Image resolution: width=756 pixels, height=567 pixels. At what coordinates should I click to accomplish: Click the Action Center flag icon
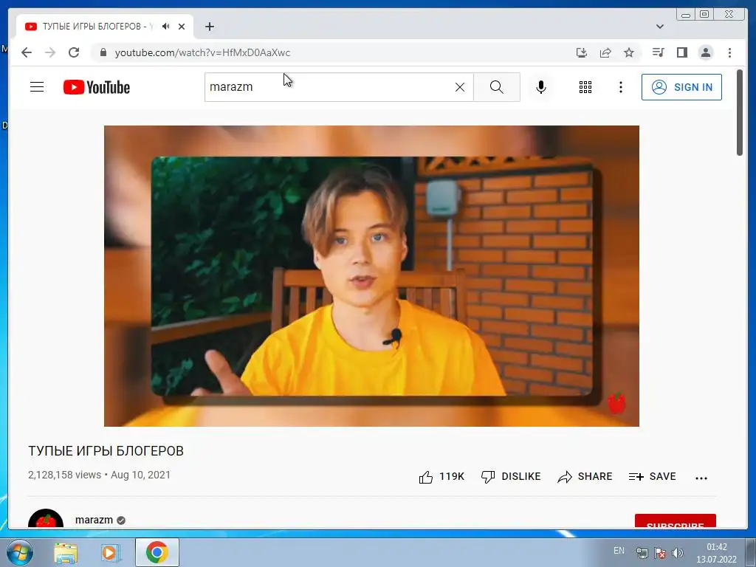click(x=660, y=553)
